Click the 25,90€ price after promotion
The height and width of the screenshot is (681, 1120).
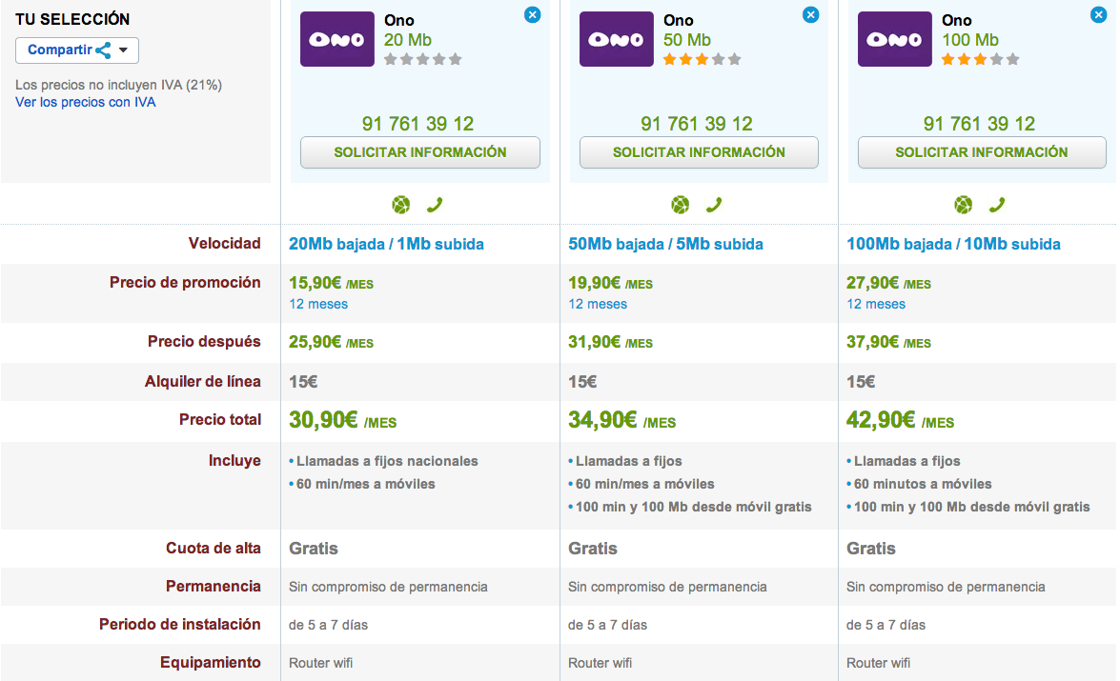[x=331, y=343]
